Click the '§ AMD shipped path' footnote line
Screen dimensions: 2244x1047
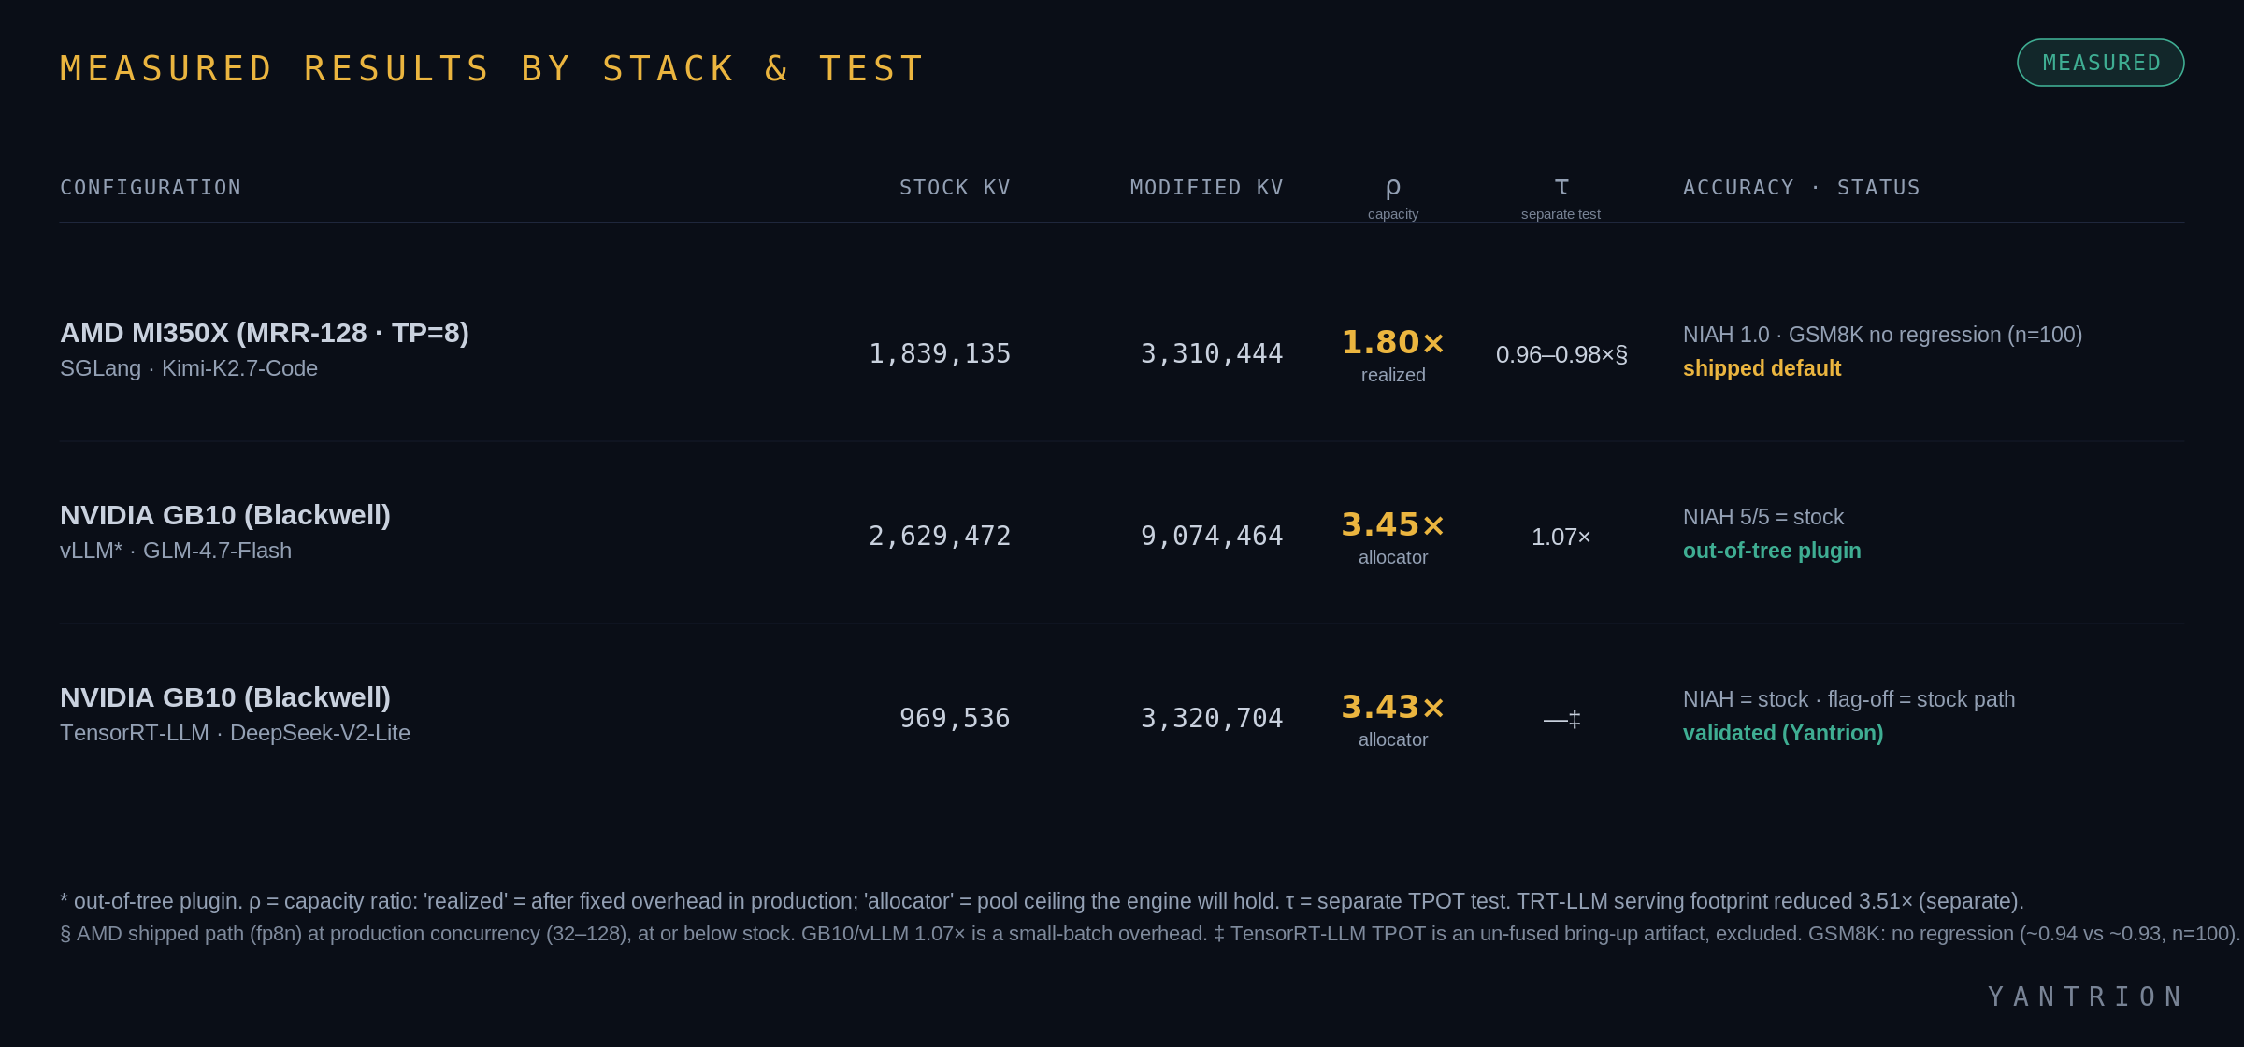(x=1150, y=934)
